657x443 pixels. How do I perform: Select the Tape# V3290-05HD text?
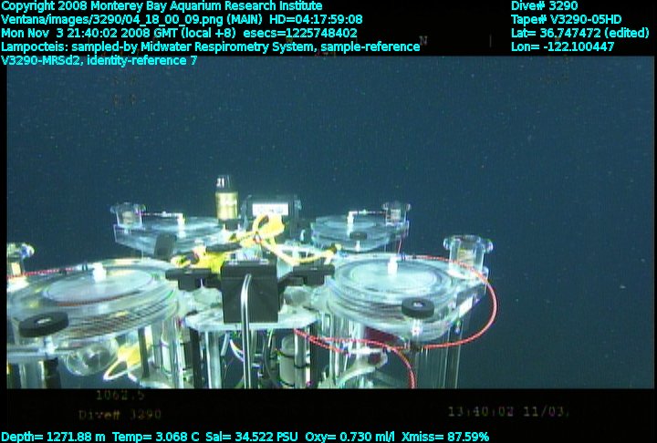point(566,19)
